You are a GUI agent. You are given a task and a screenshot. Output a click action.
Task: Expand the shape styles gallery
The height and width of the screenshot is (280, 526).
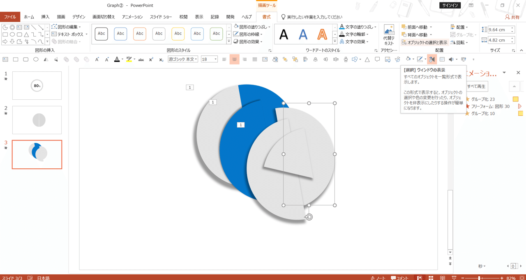coord(229,41)
